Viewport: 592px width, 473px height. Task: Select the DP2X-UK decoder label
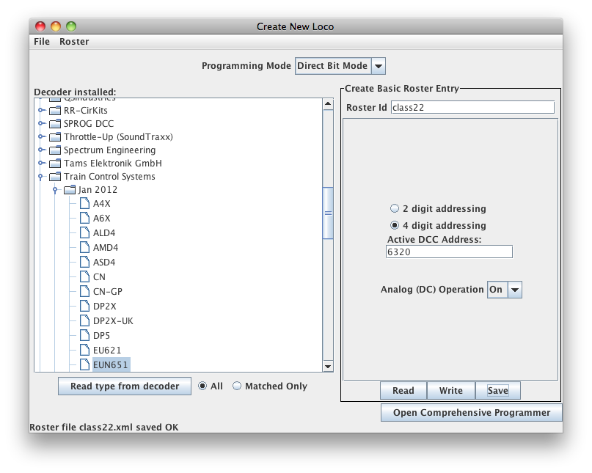[x=113, y=321]
